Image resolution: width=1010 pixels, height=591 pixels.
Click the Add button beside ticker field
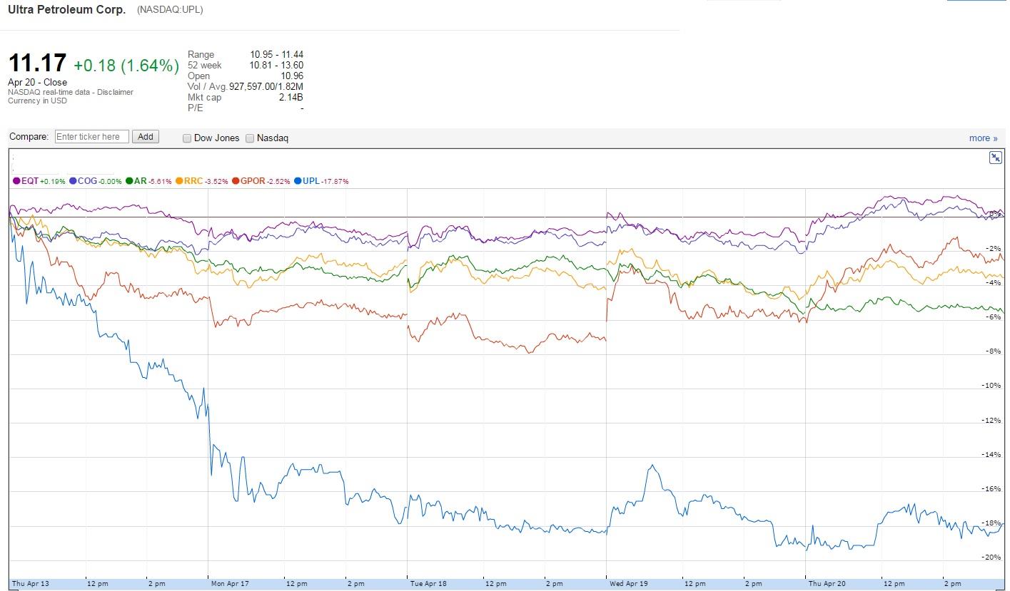(146, 137)
